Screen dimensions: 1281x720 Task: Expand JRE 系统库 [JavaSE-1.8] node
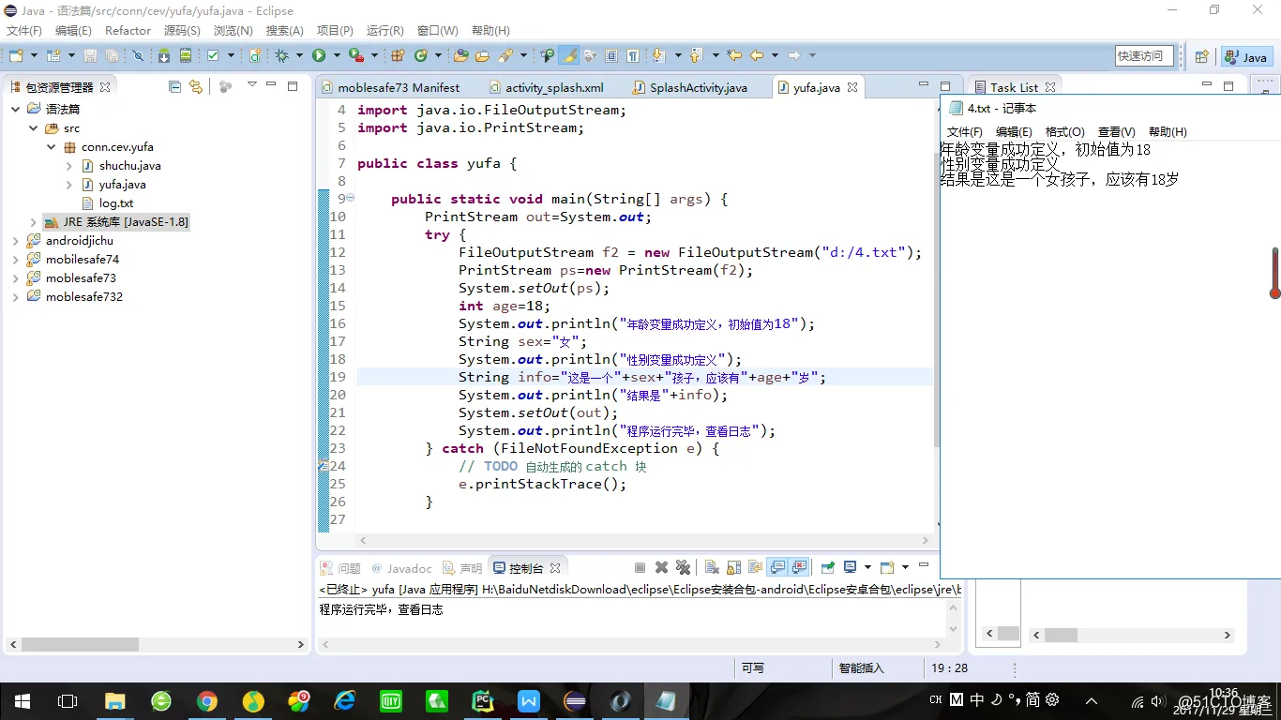(x=34, y=222)
